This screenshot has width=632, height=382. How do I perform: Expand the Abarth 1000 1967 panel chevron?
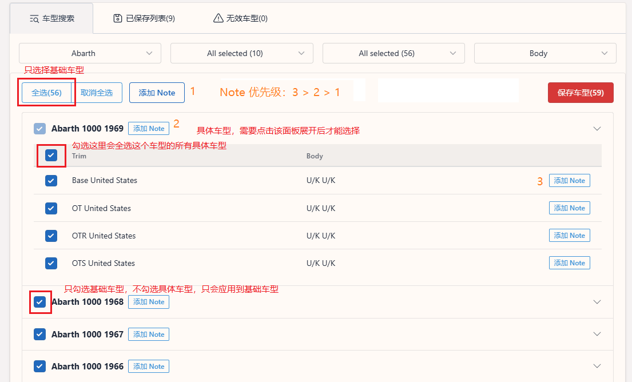[x=598, y=334]
